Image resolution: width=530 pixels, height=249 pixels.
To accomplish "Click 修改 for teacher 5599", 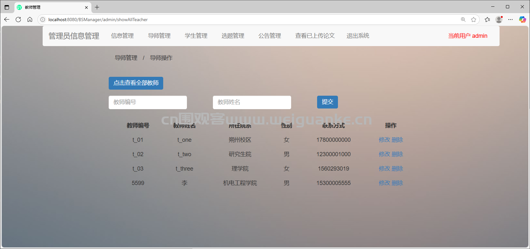I will point(384,183).
